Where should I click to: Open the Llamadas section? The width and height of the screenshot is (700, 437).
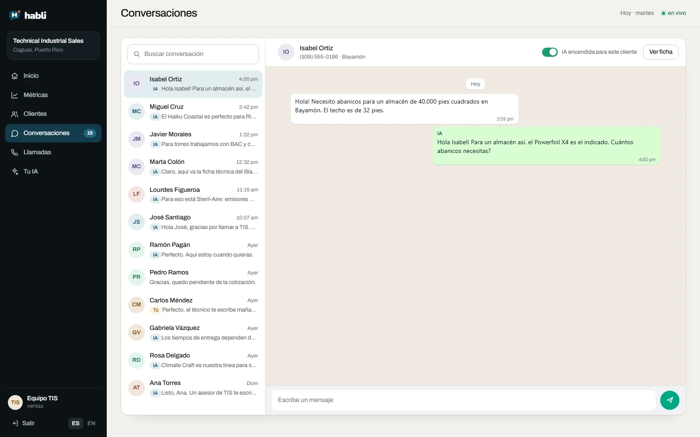pos(53,152)
